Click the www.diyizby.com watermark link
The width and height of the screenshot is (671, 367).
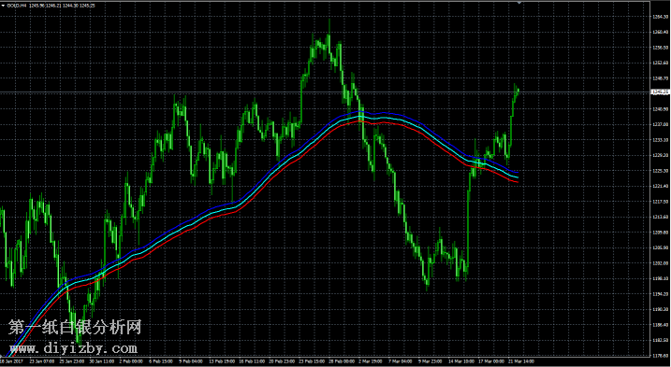point(74,348)
